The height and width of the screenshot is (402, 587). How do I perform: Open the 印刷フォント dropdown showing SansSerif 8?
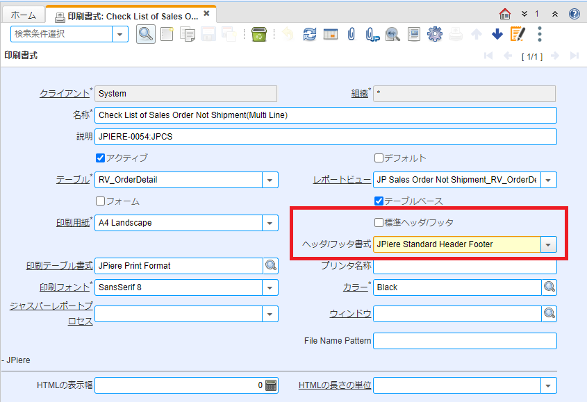[x=270, y=287]
